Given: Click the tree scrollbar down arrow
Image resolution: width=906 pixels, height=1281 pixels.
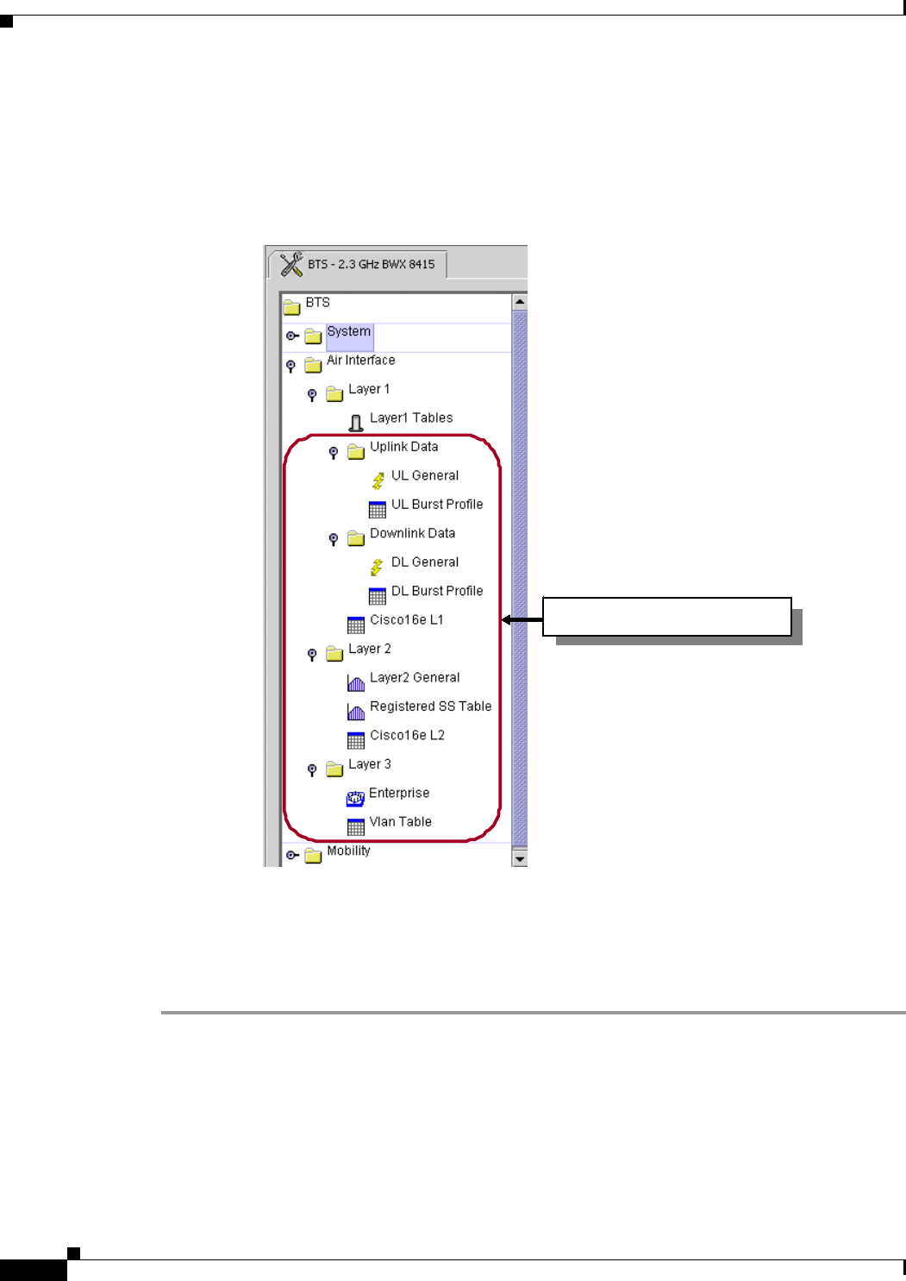Looking at the screenshot, I should click(x=520, y=858).
